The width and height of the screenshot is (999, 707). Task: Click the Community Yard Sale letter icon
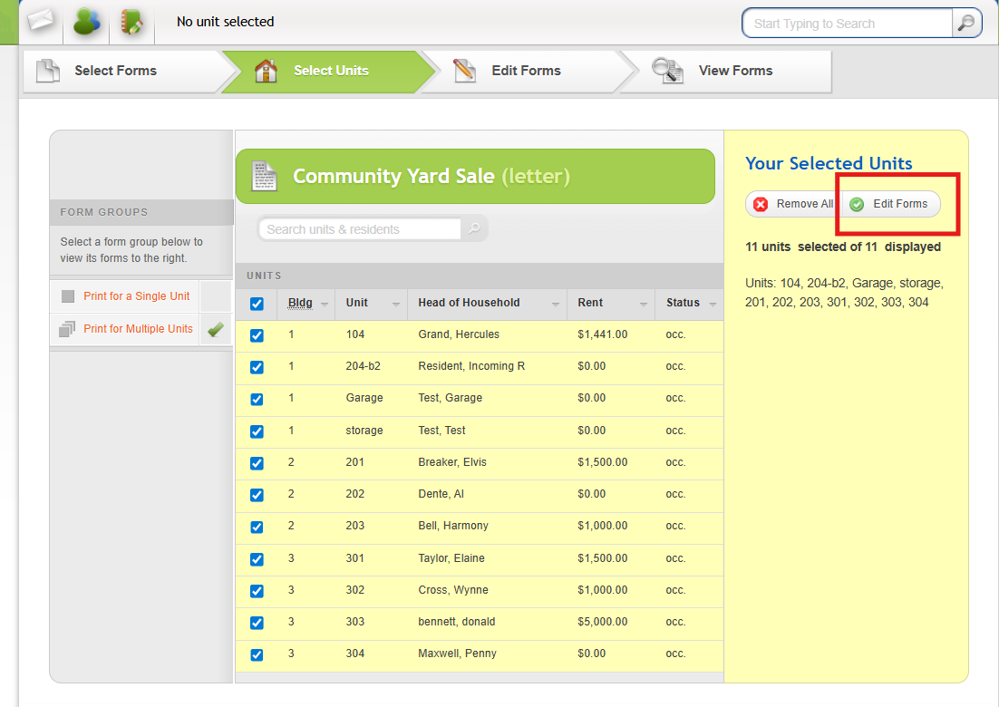(x=264, y=176)
